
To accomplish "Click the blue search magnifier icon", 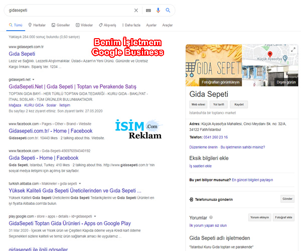I will pos(168,11).
